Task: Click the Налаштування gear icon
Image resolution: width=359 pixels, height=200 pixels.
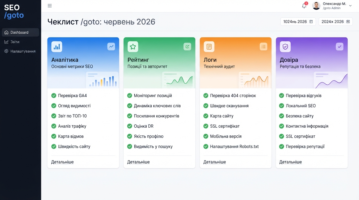Action: pyautogui.click(x=7, y=51)
